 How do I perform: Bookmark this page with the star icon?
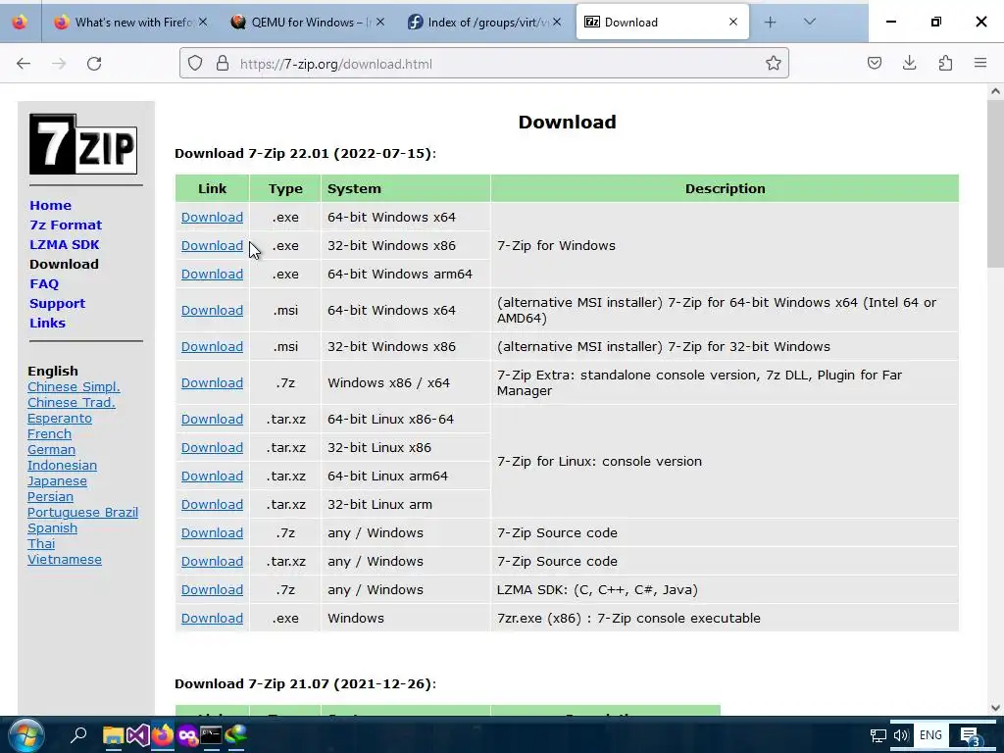pos(773,64)
